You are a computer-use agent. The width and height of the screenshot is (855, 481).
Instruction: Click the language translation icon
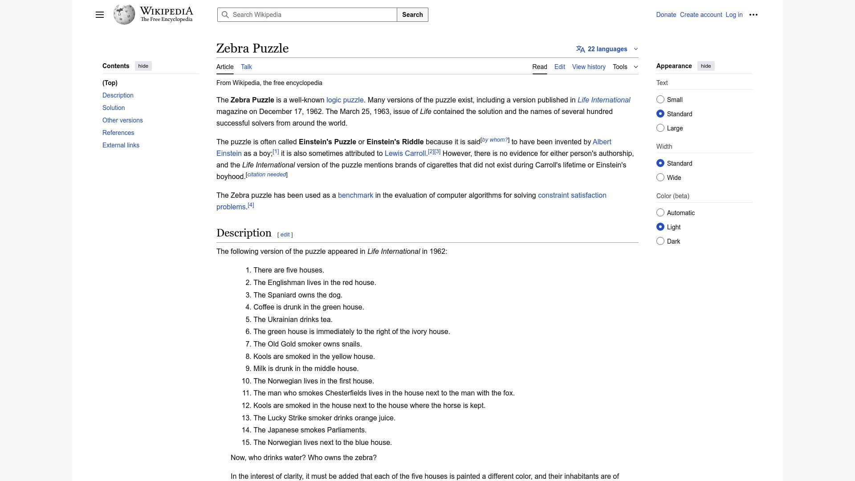click(x=580, y=49)
